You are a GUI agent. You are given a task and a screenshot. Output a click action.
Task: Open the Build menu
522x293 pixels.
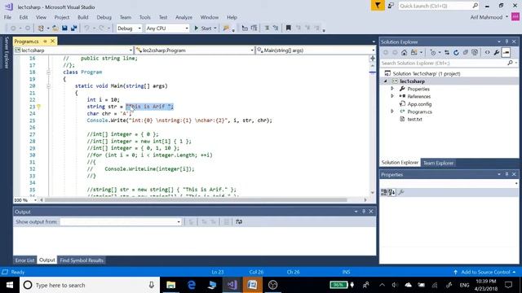point(83,17)
